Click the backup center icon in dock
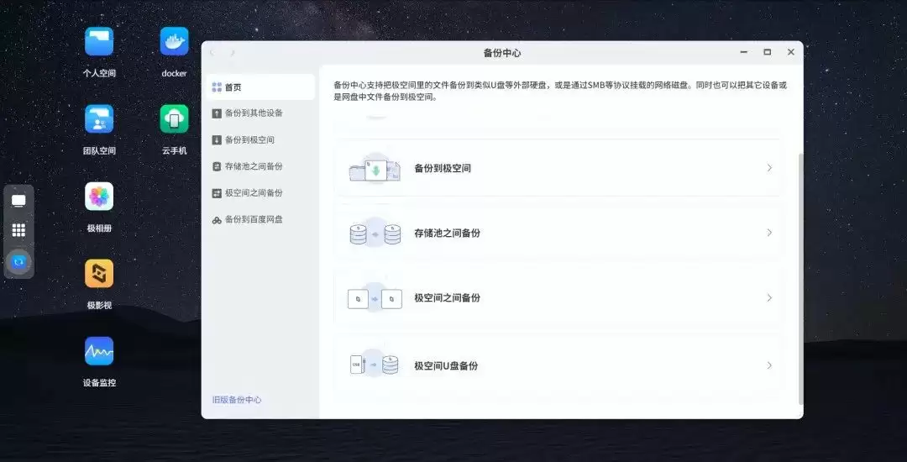 (x=18, y=262)
